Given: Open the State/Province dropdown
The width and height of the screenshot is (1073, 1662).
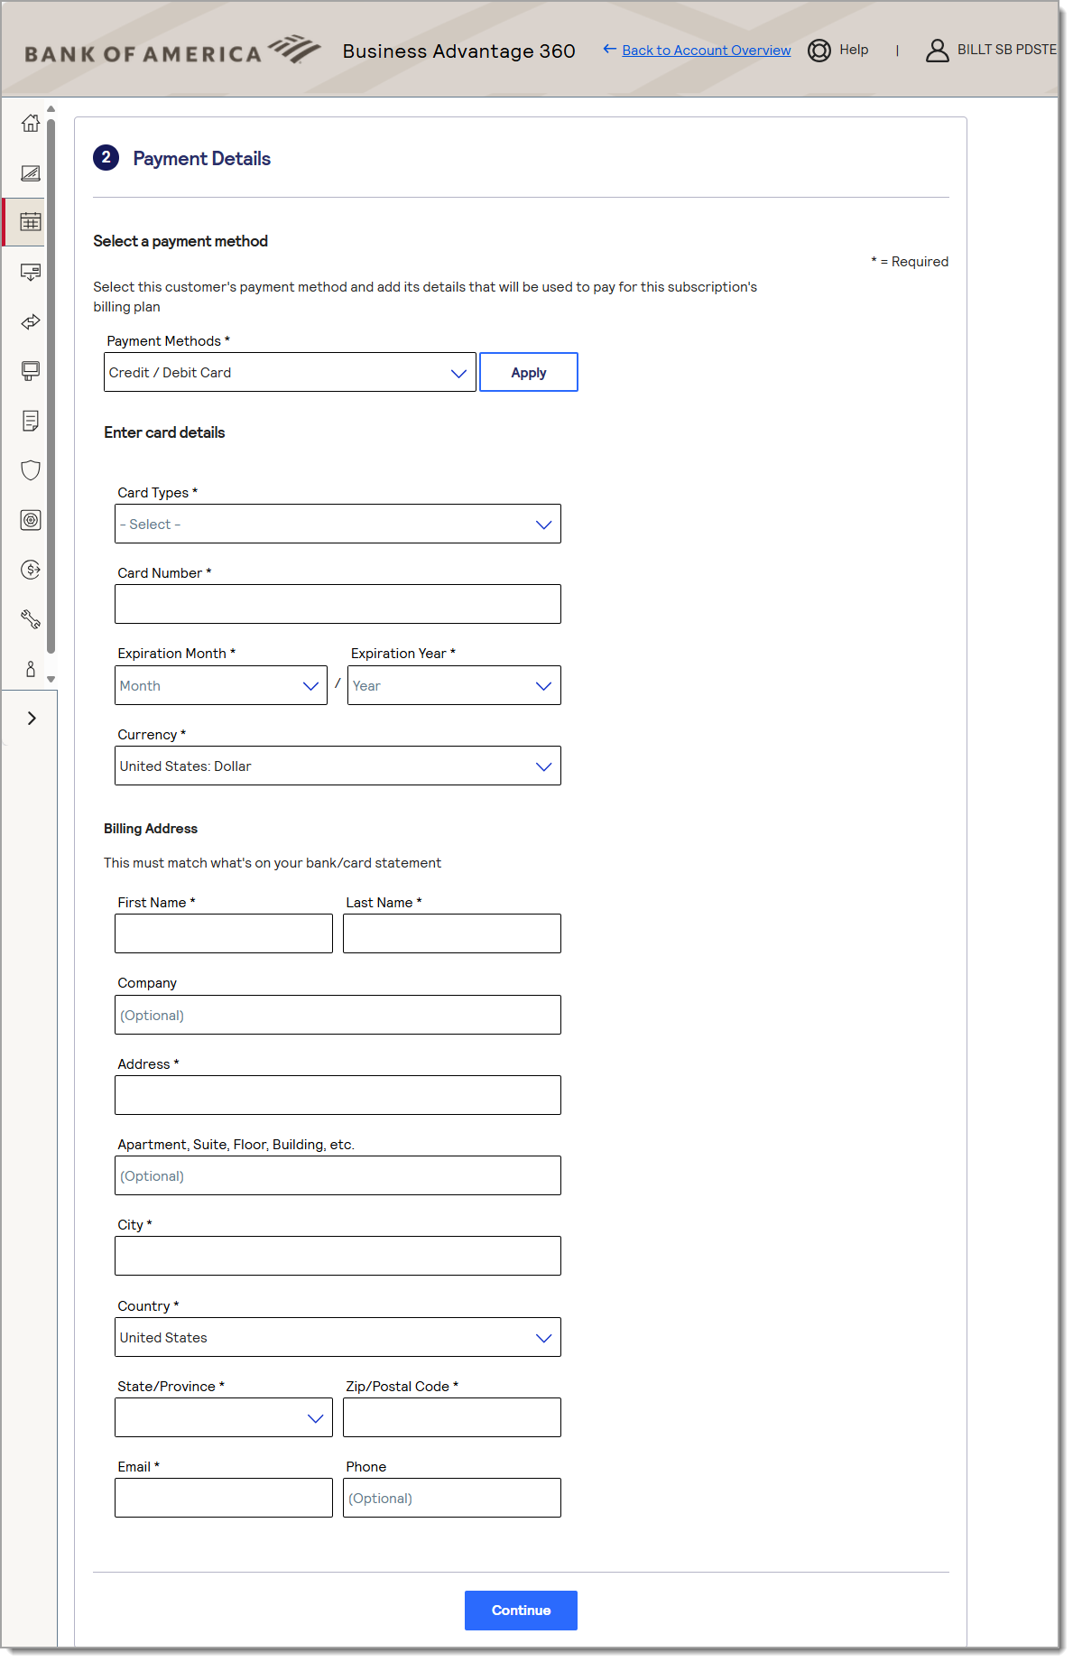Looking at the screenshot, I should (x=224, y=1418).
